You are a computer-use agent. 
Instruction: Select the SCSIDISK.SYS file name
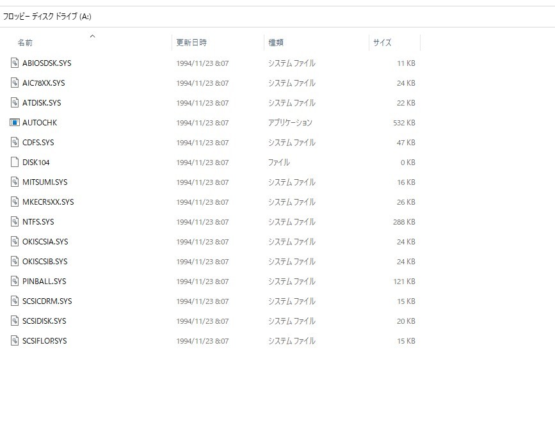click(x=44, y=321)
